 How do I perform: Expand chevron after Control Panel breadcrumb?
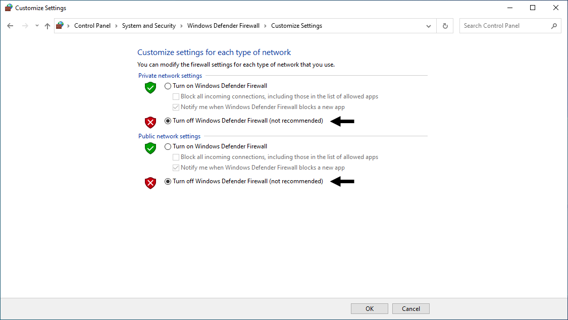(116, 26)
